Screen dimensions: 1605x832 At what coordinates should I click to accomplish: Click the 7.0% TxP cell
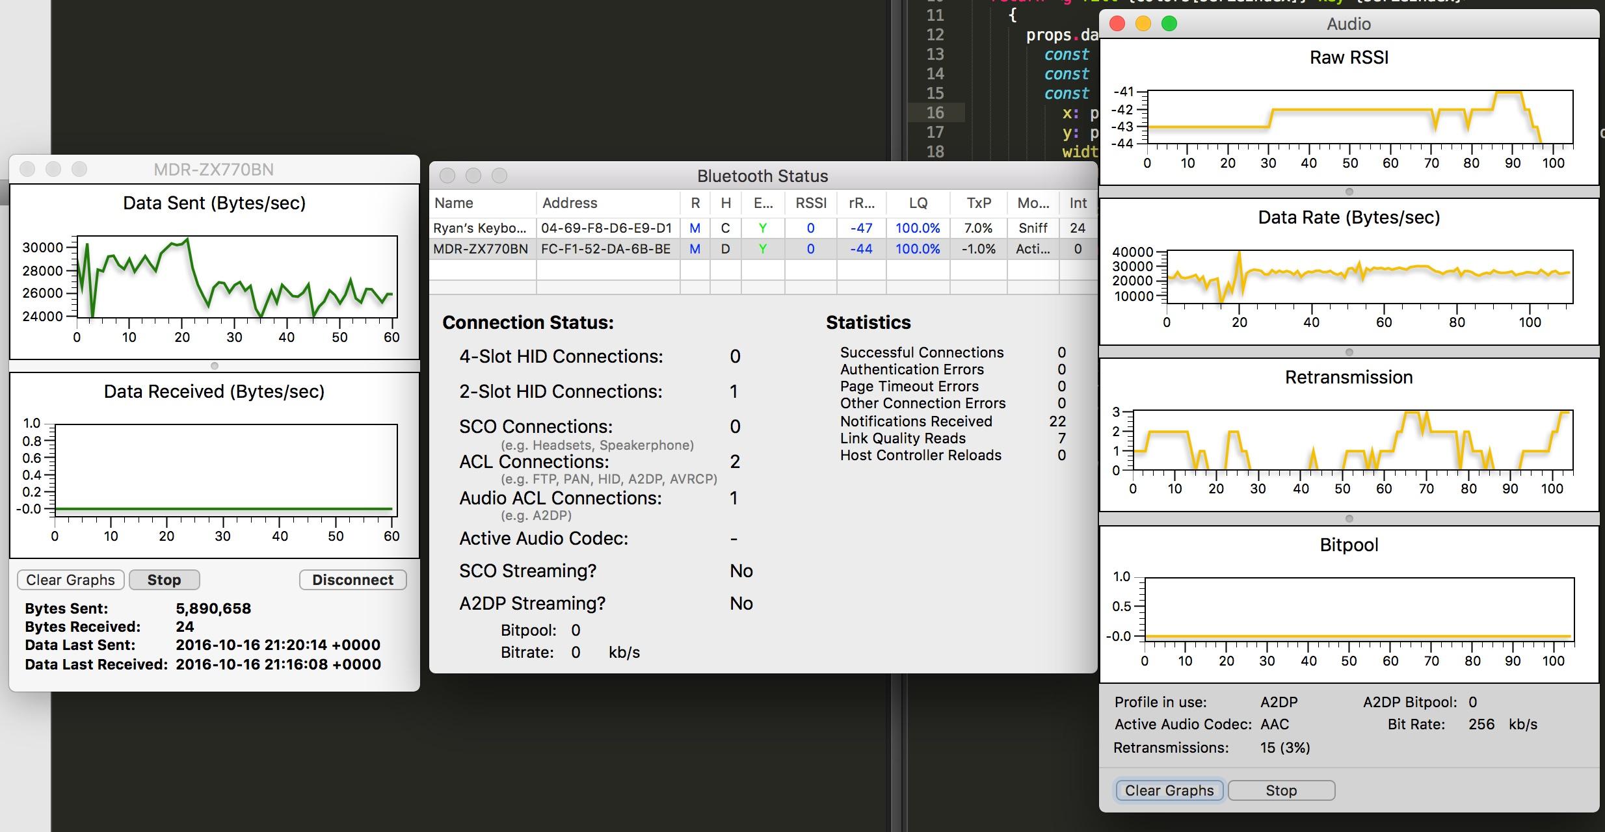[x=978, y=228]
